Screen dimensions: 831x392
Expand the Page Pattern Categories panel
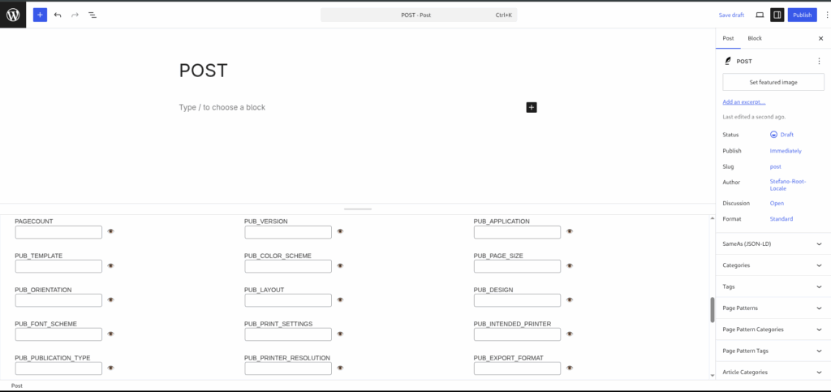(773, 329)
